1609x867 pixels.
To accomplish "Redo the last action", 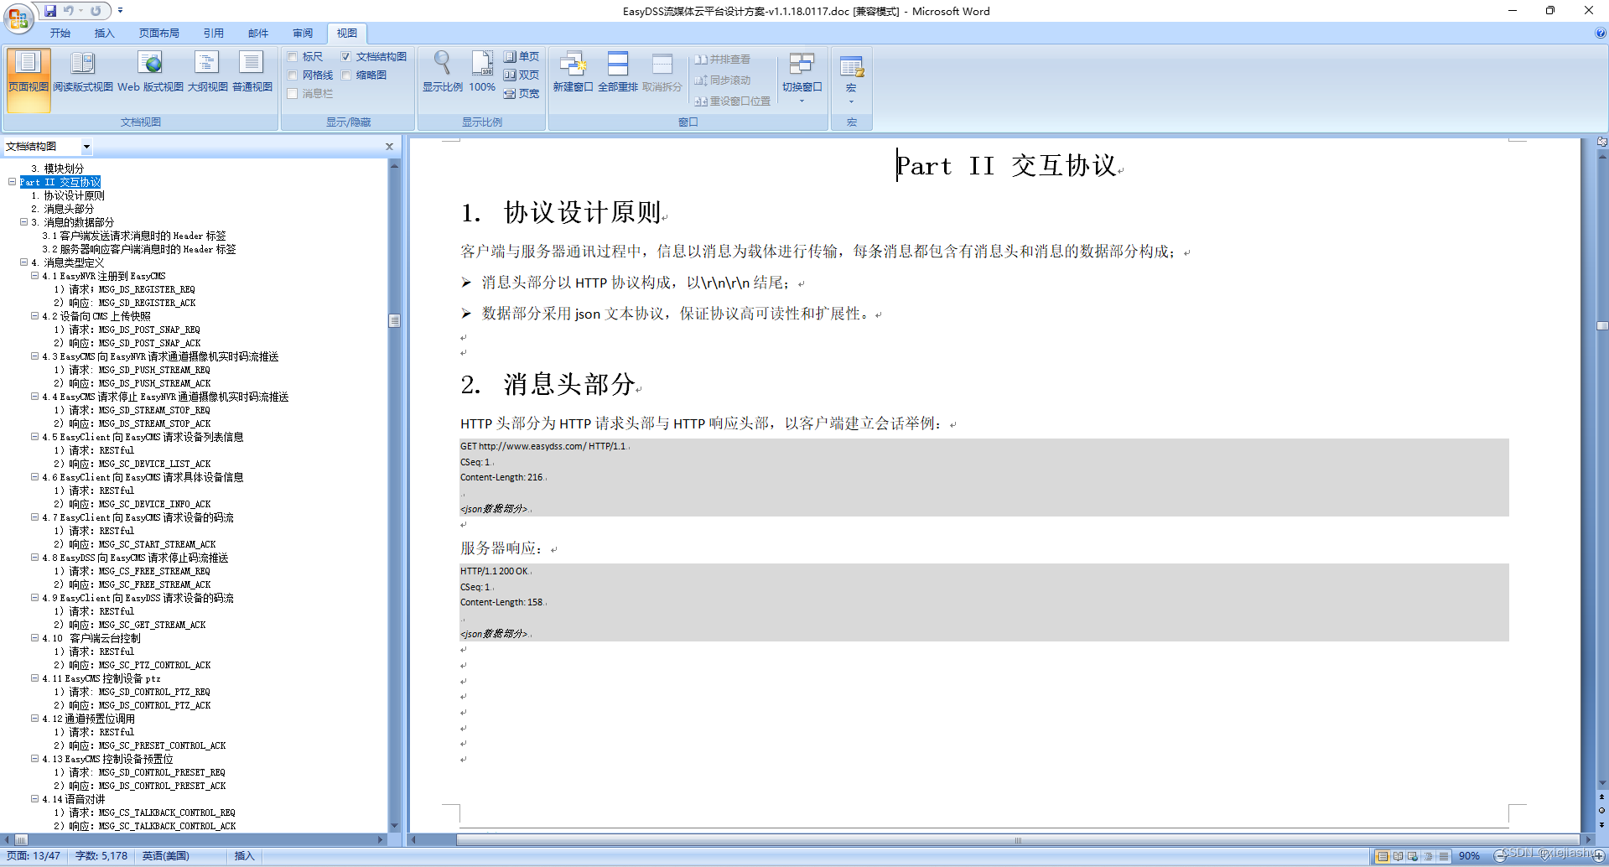I will (x=96, y=11).
